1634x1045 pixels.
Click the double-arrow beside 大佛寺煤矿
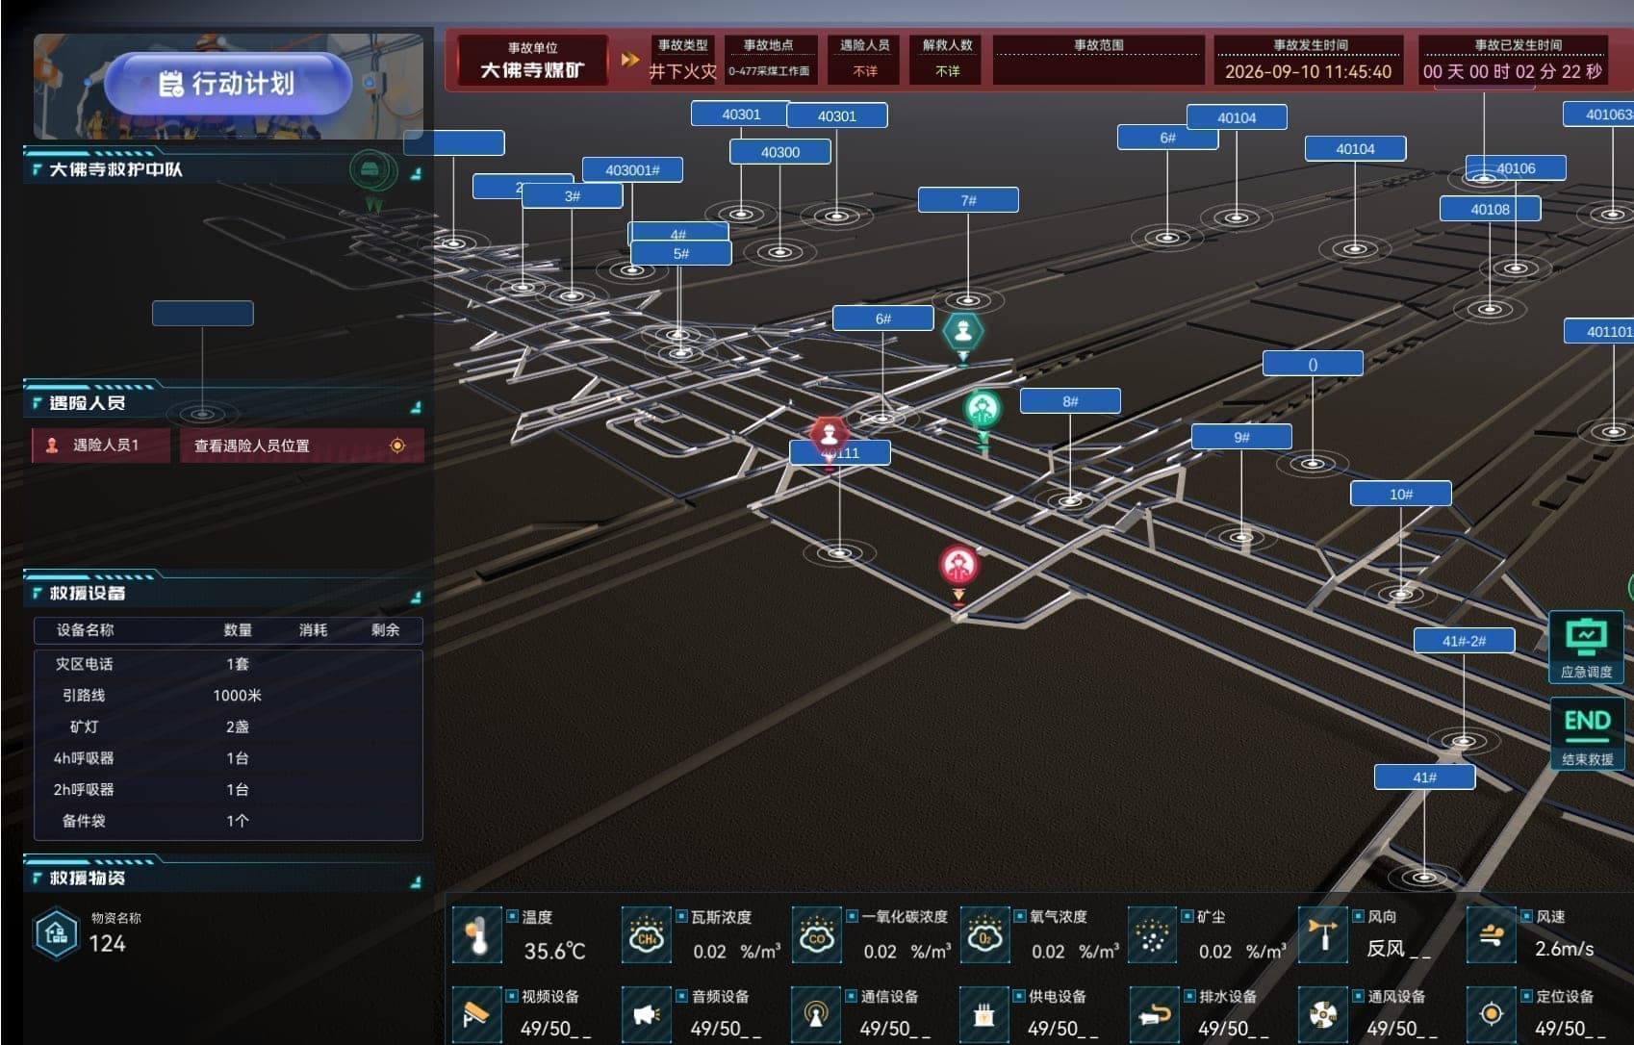click(x=630, y=60)
